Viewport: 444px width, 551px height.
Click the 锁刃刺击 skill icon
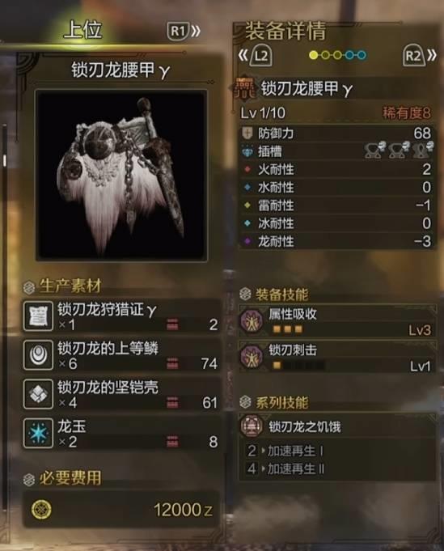point(252,357)
